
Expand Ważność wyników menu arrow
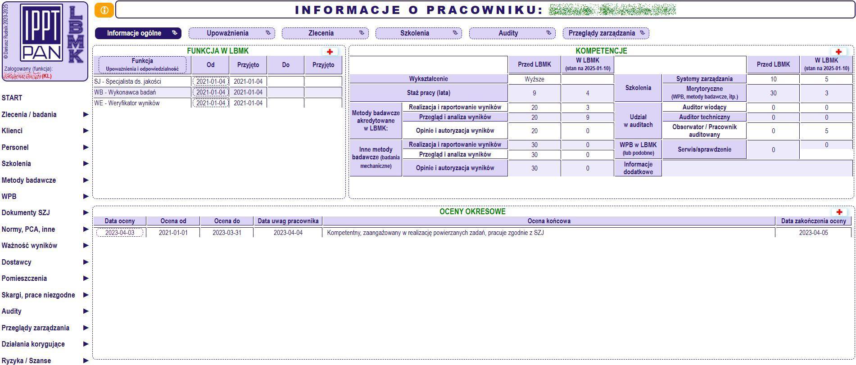(x=86, y=246)
